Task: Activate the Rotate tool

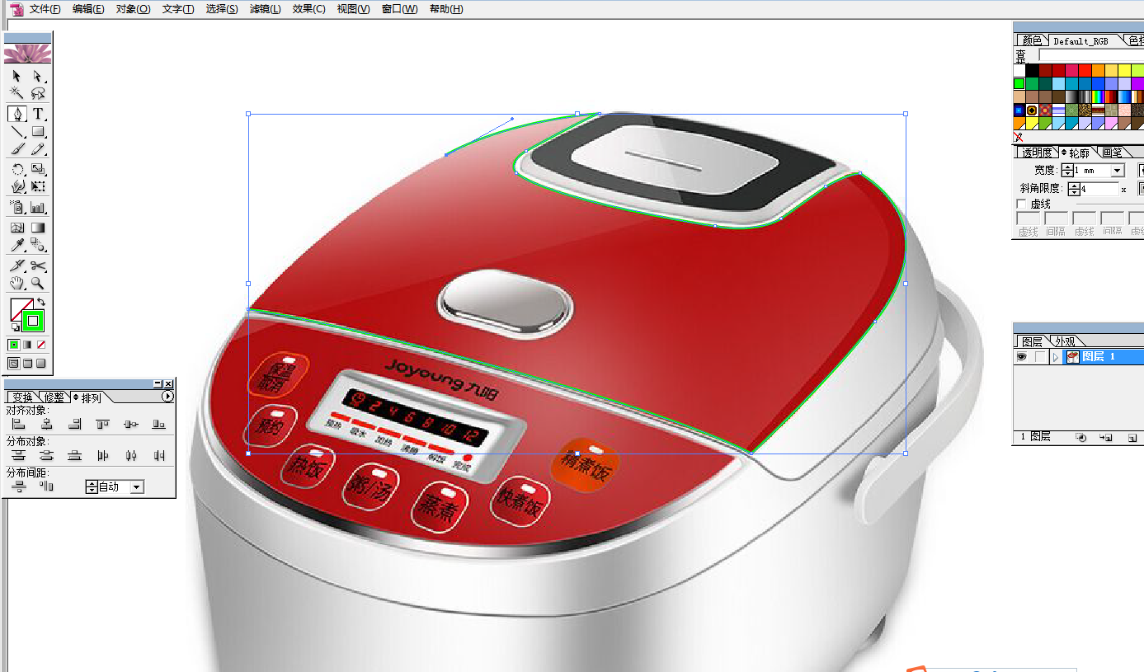Action: click(16, 169)
